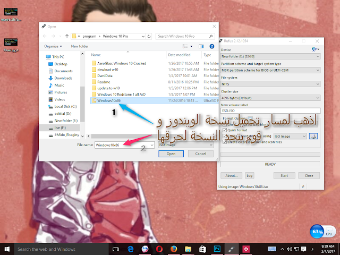Launch Opera browser from taskbar

[159, 249]
